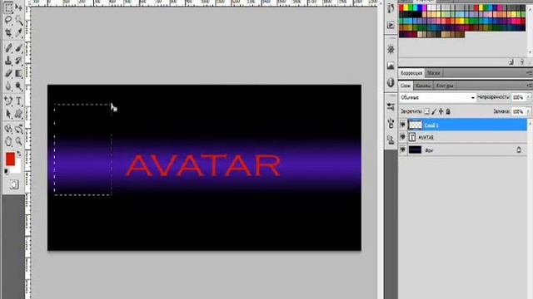The image size is (533, 299).
Task: Open the History panel icon in dock
Action: point(391,8)
